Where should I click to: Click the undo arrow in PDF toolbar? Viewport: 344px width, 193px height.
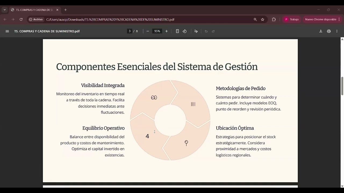coord(206,31)
